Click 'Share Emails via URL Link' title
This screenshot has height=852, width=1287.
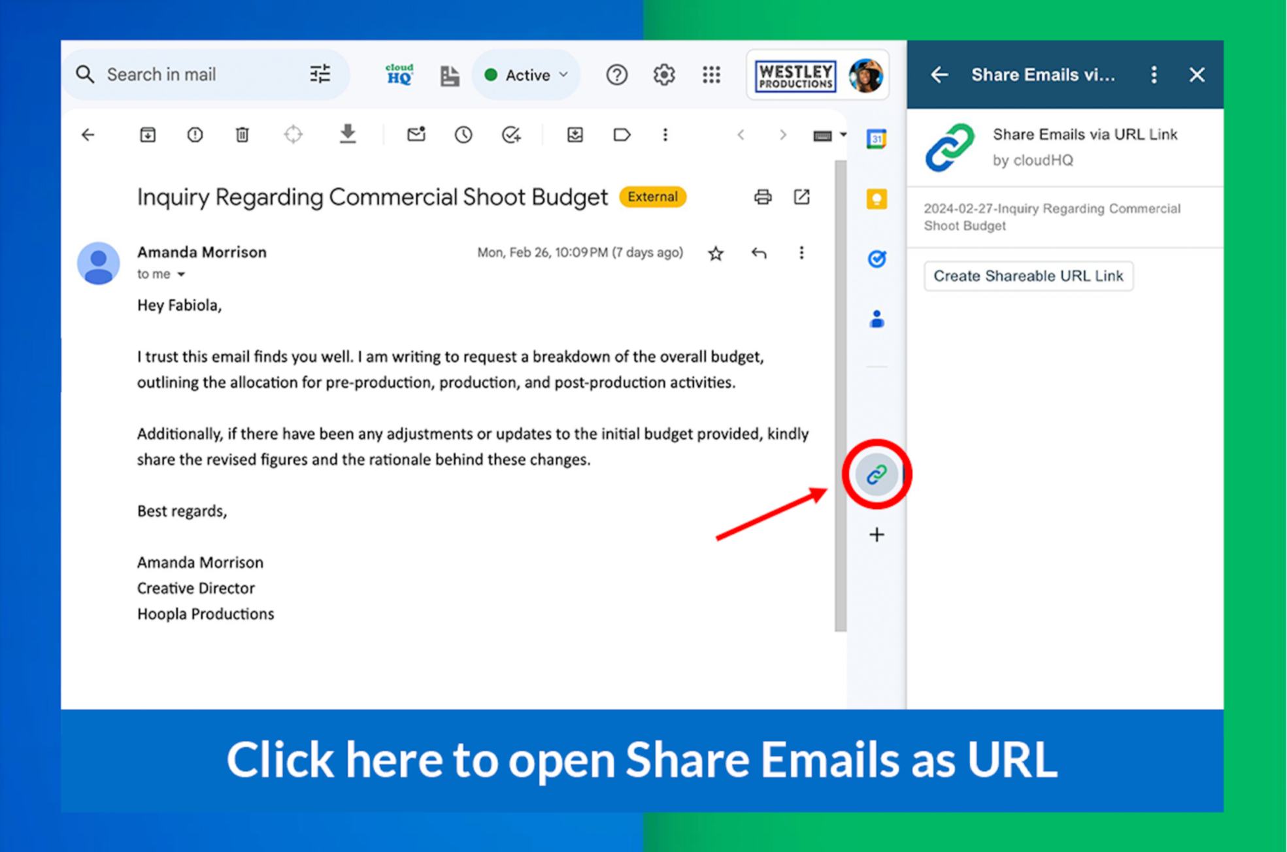point(1085,135)
